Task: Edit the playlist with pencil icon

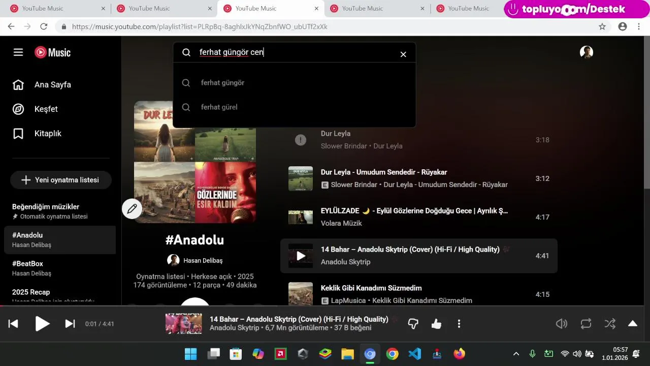Action: [x=132, y=208]
